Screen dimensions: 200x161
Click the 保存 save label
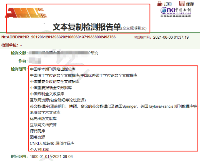tap(190, 4)
